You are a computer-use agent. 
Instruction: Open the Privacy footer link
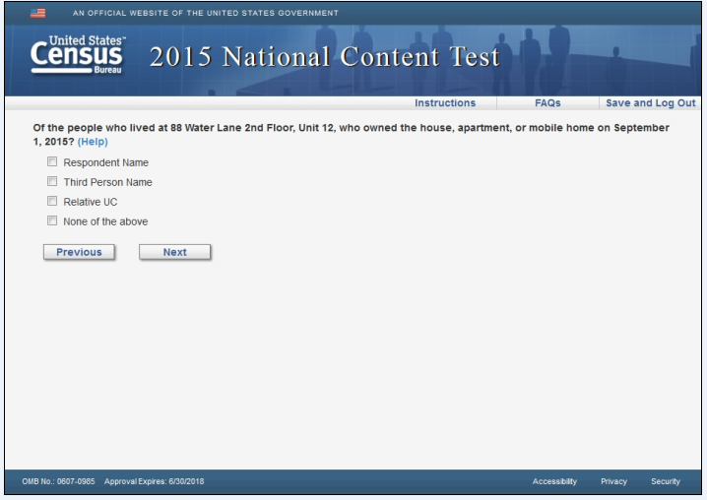click(613, 481)
